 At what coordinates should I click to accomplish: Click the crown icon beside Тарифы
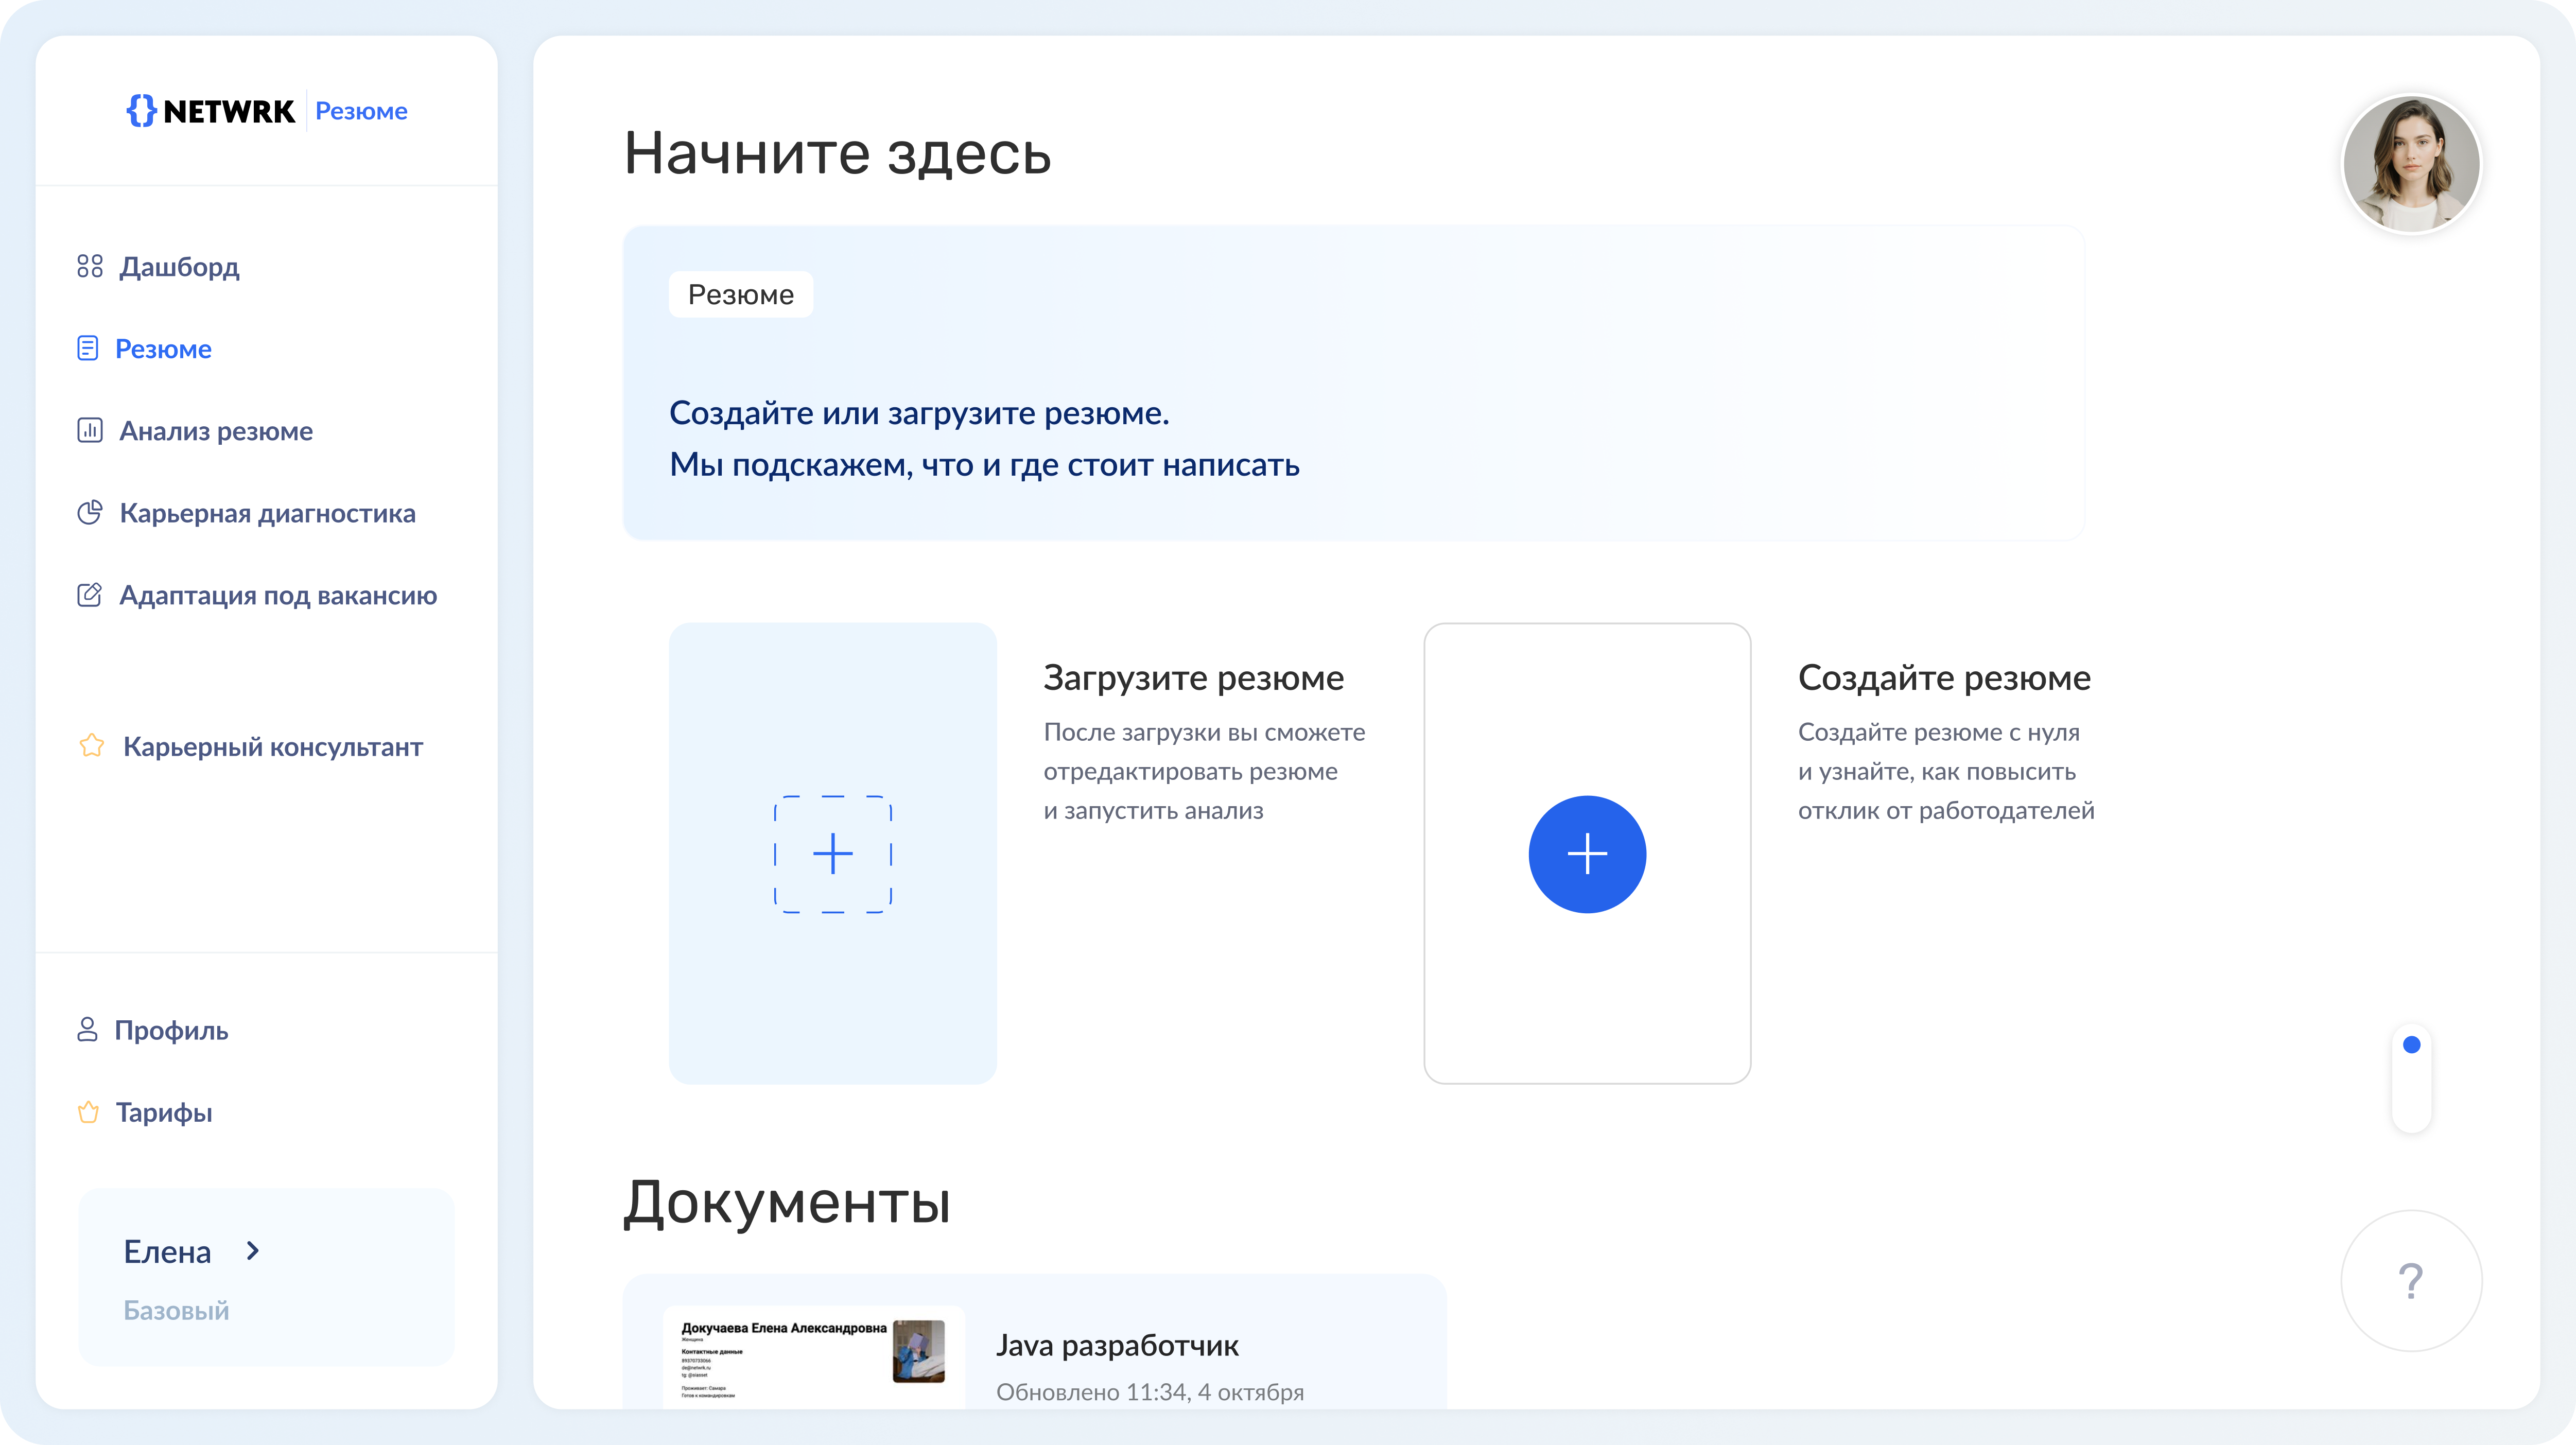pyautogui.click(x=88, y=1112)
